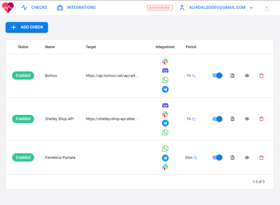Delete the Bohios check
The image size is (280, 205).
261,75
